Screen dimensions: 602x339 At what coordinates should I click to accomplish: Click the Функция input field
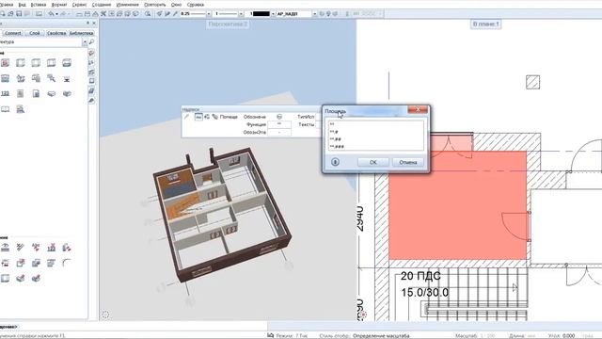tap(279, 124)
